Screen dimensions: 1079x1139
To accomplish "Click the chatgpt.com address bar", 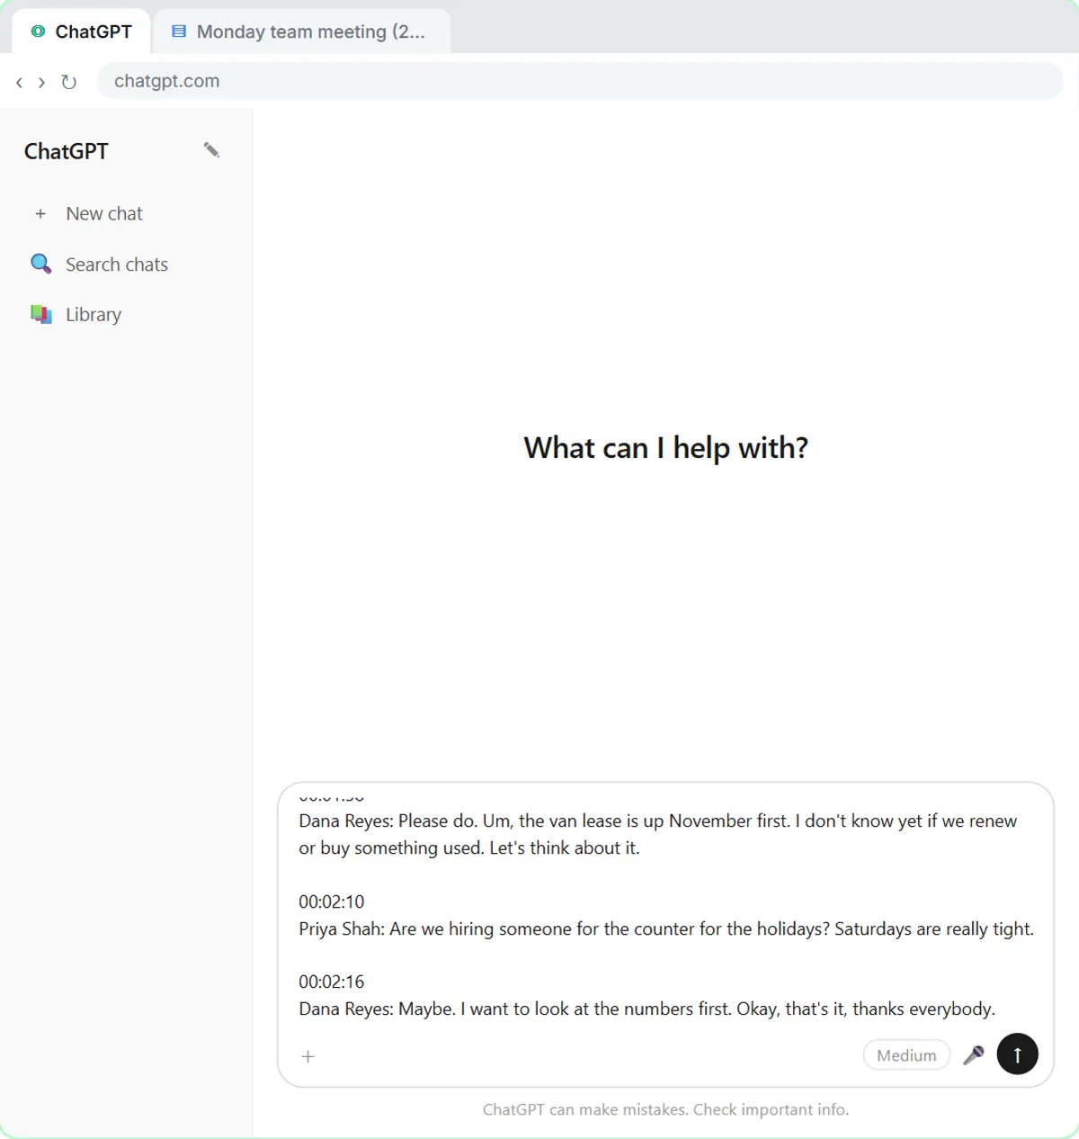I will [580, 81].
